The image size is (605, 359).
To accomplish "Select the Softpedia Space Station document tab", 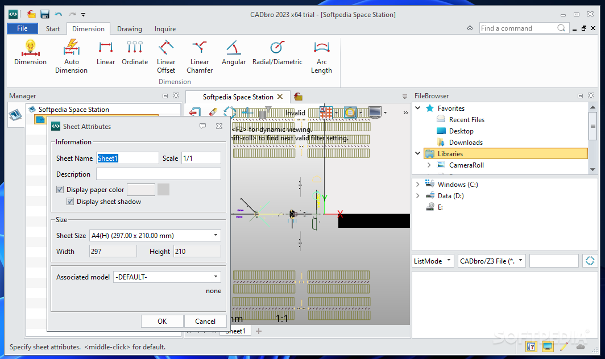I will [x=238, y=97].
